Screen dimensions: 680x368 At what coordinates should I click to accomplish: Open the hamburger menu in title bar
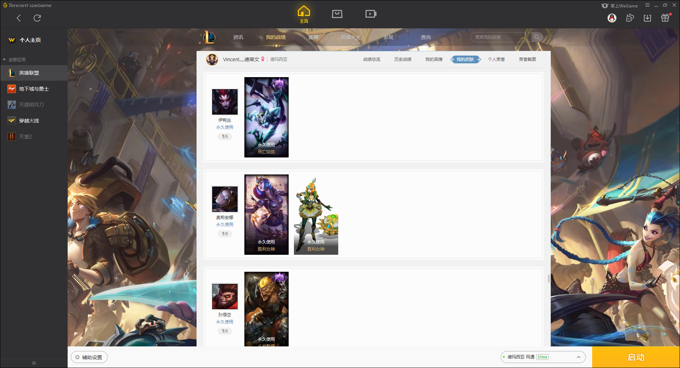647,5
